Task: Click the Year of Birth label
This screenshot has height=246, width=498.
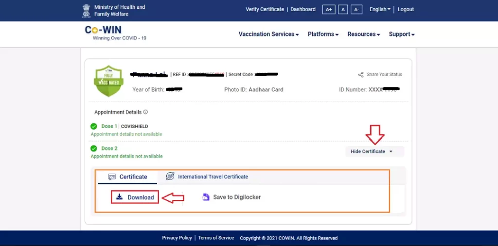Action: [148, 90]
